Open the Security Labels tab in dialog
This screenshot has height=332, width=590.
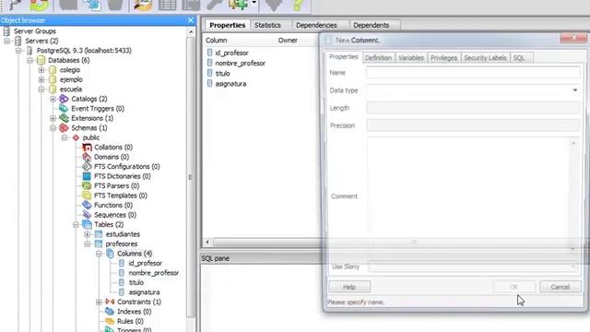[x=485, y=57]
